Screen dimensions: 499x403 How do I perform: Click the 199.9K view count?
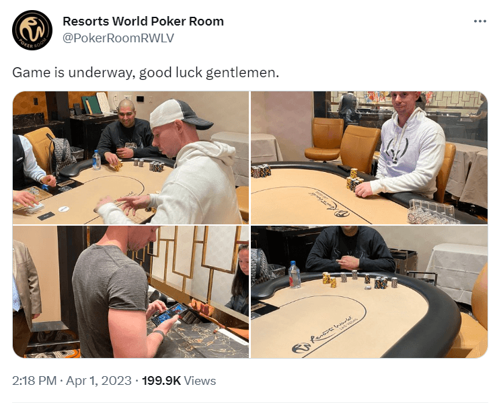tap(161, 380)
